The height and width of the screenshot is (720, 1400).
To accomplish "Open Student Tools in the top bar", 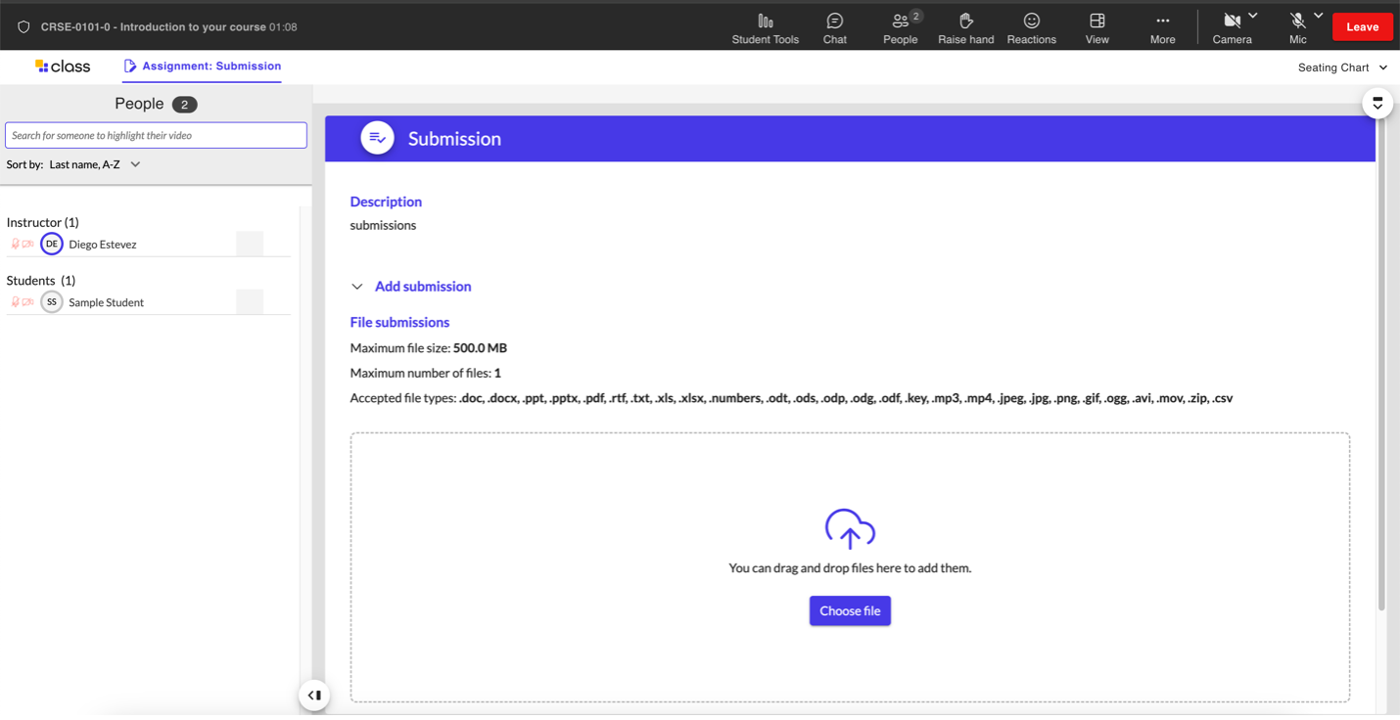I will tap(765, 28).
